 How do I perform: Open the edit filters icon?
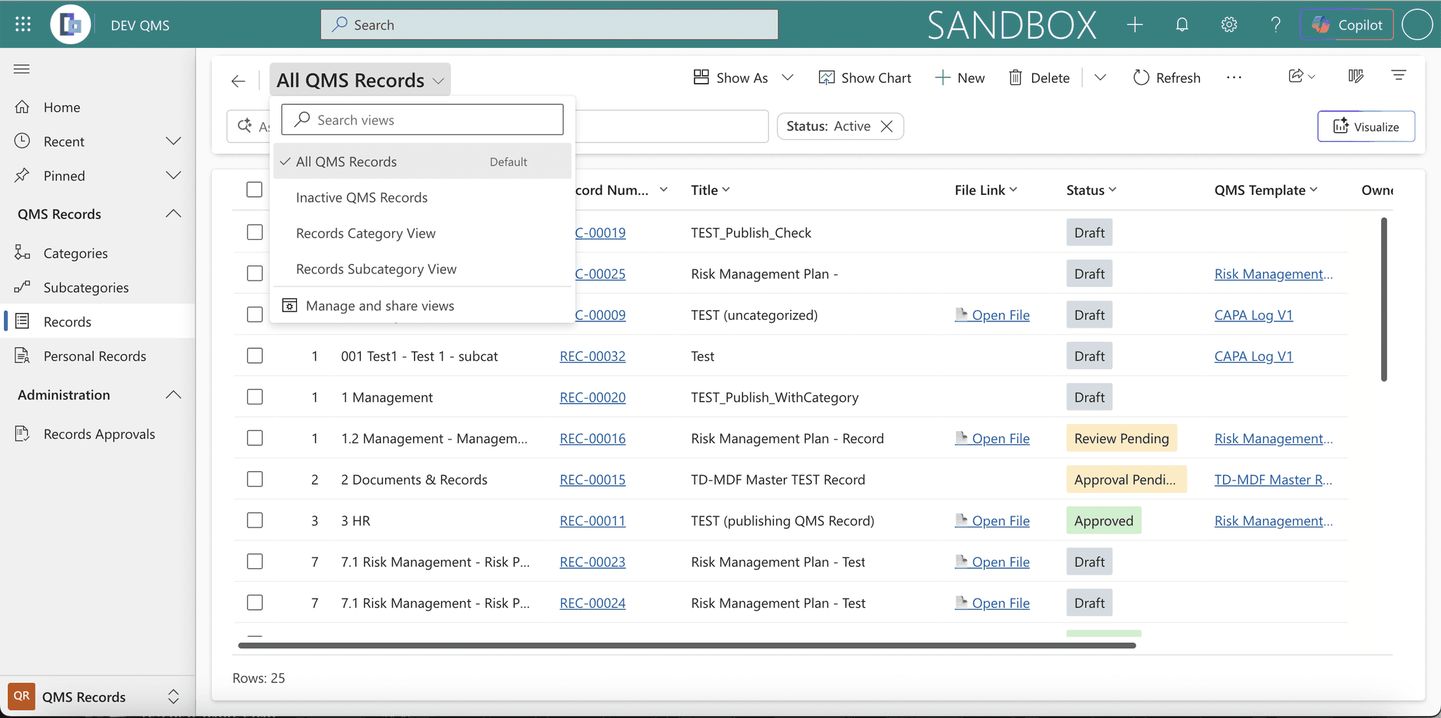click(x=1399, y=75)
